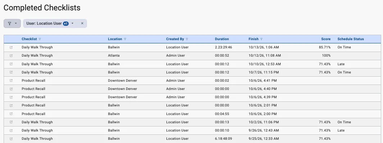Screen dimensions: 383x143
Task: Click On Time status for 10/7/26 row
Action: [x=344, y=72]
